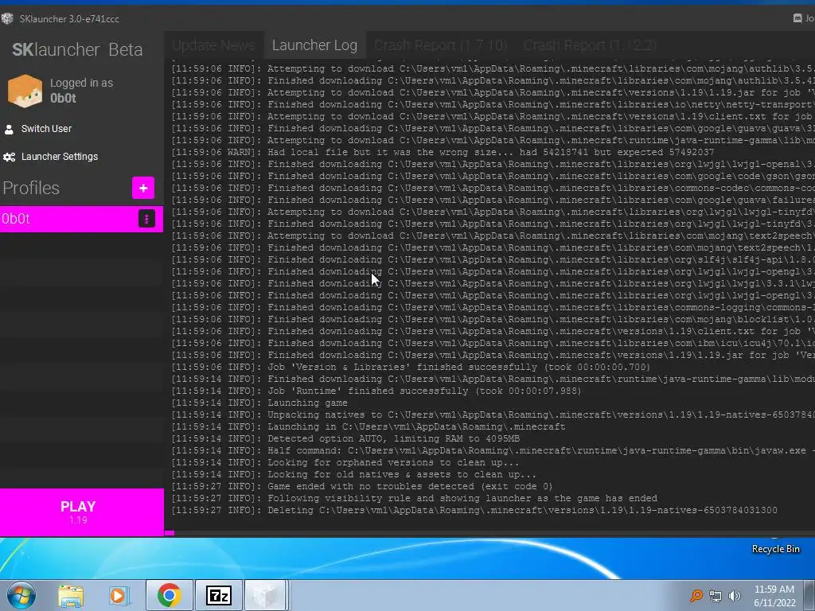This screenshot has height=611, width=815.
Task: Click 'Detected option AUTO, limiting RAM' line
Action: (x=345, y=438)
